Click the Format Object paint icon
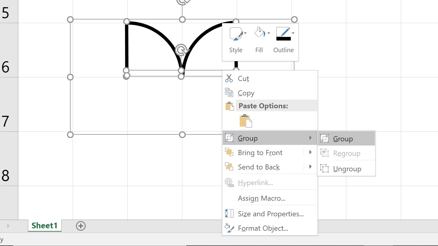 [229, 228]
